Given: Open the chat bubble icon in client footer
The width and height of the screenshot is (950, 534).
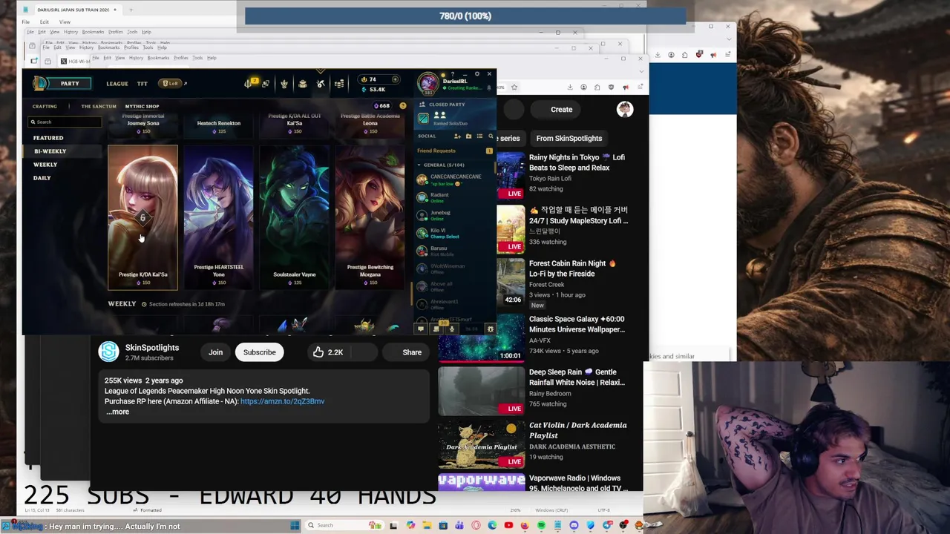Looking at the screenshot, I should [420, 329].
